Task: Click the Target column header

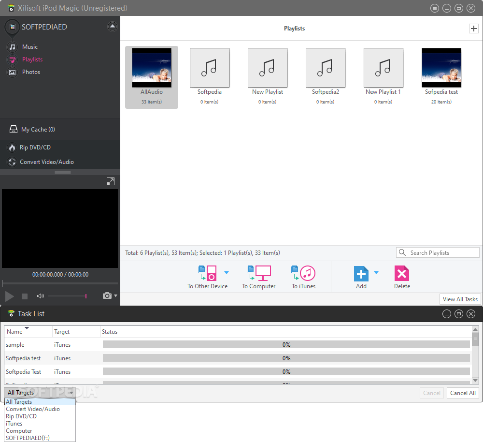Action: pos(76,332)
